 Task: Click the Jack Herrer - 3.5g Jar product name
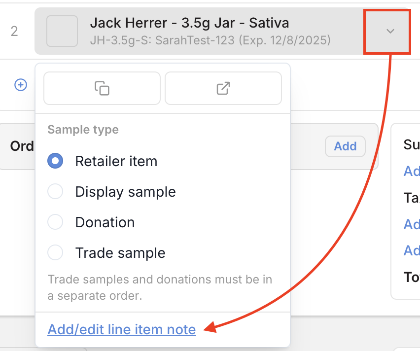(x=189, y=23)
